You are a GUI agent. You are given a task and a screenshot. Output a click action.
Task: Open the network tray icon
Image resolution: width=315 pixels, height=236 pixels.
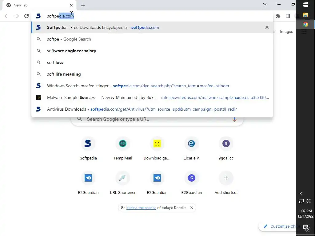(x=301, y=201)
